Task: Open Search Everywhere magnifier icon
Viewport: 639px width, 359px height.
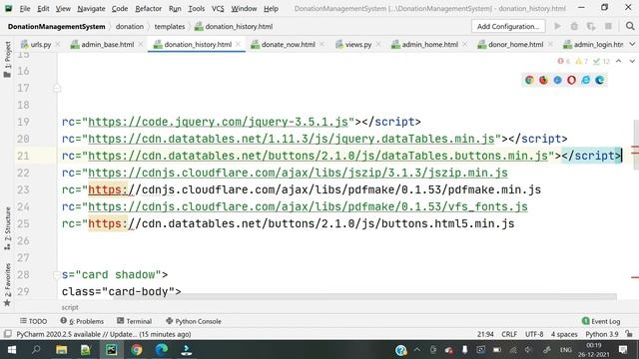Action: point(630,27)
